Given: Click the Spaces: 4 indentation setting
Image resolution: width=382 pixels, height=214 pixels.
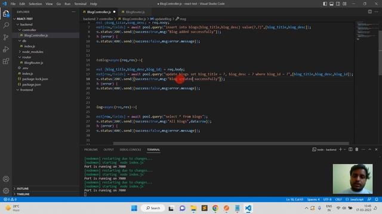Looking at the screenshot, I should pos(313,199).
